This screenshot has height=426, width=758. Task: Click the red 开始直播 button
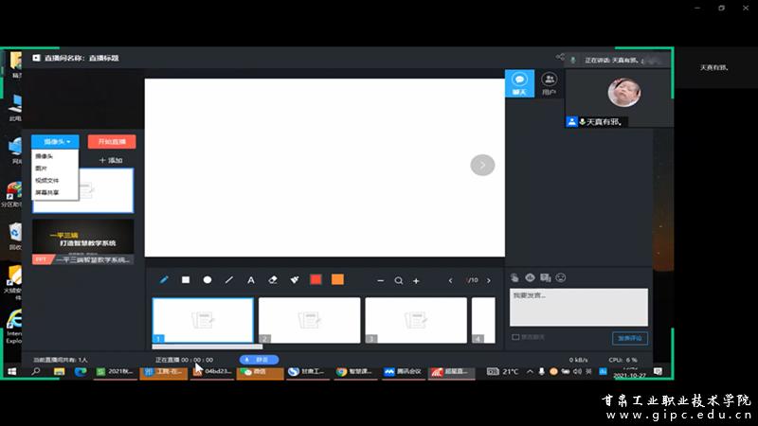(112, 141)
